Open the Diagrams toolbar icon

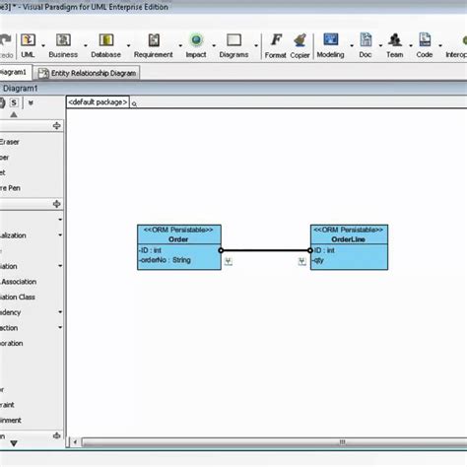[x=233, y=40]
